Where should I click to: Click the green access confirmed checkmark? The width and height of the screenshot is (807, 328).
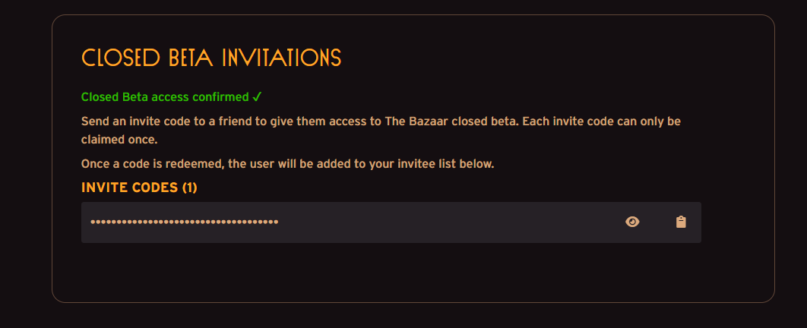[x=258, y=96]
